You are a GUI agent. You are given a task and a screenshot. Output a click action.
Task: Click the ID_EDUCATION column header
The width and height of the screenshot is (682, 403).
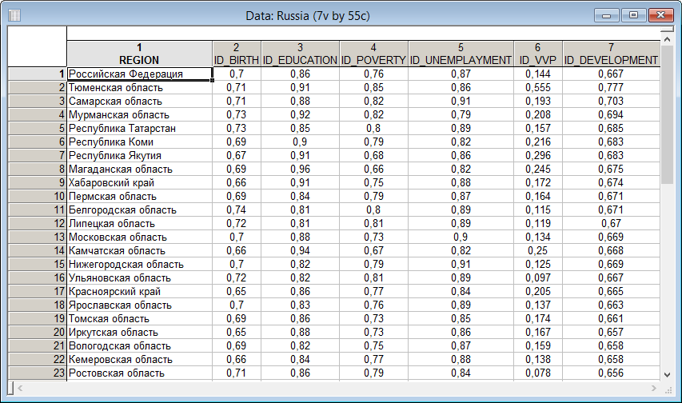click(300, 54)
